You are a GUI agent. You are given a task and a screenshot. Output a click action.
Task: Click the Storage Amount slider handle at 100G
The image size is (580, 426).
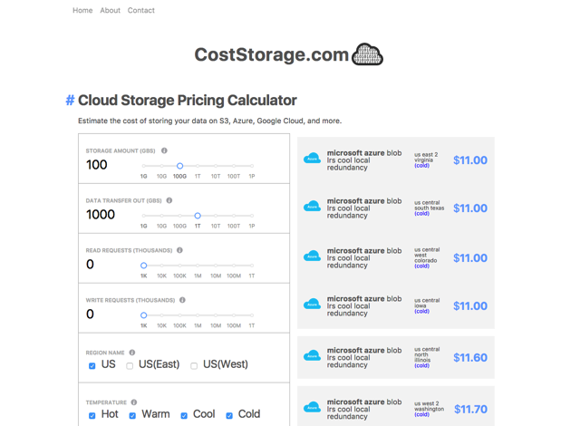[x=179, y=166]
